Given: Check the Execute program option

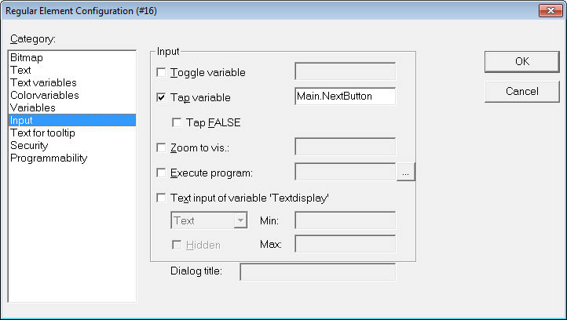Looking at the screenshot, I should click(x=161, y=173).
